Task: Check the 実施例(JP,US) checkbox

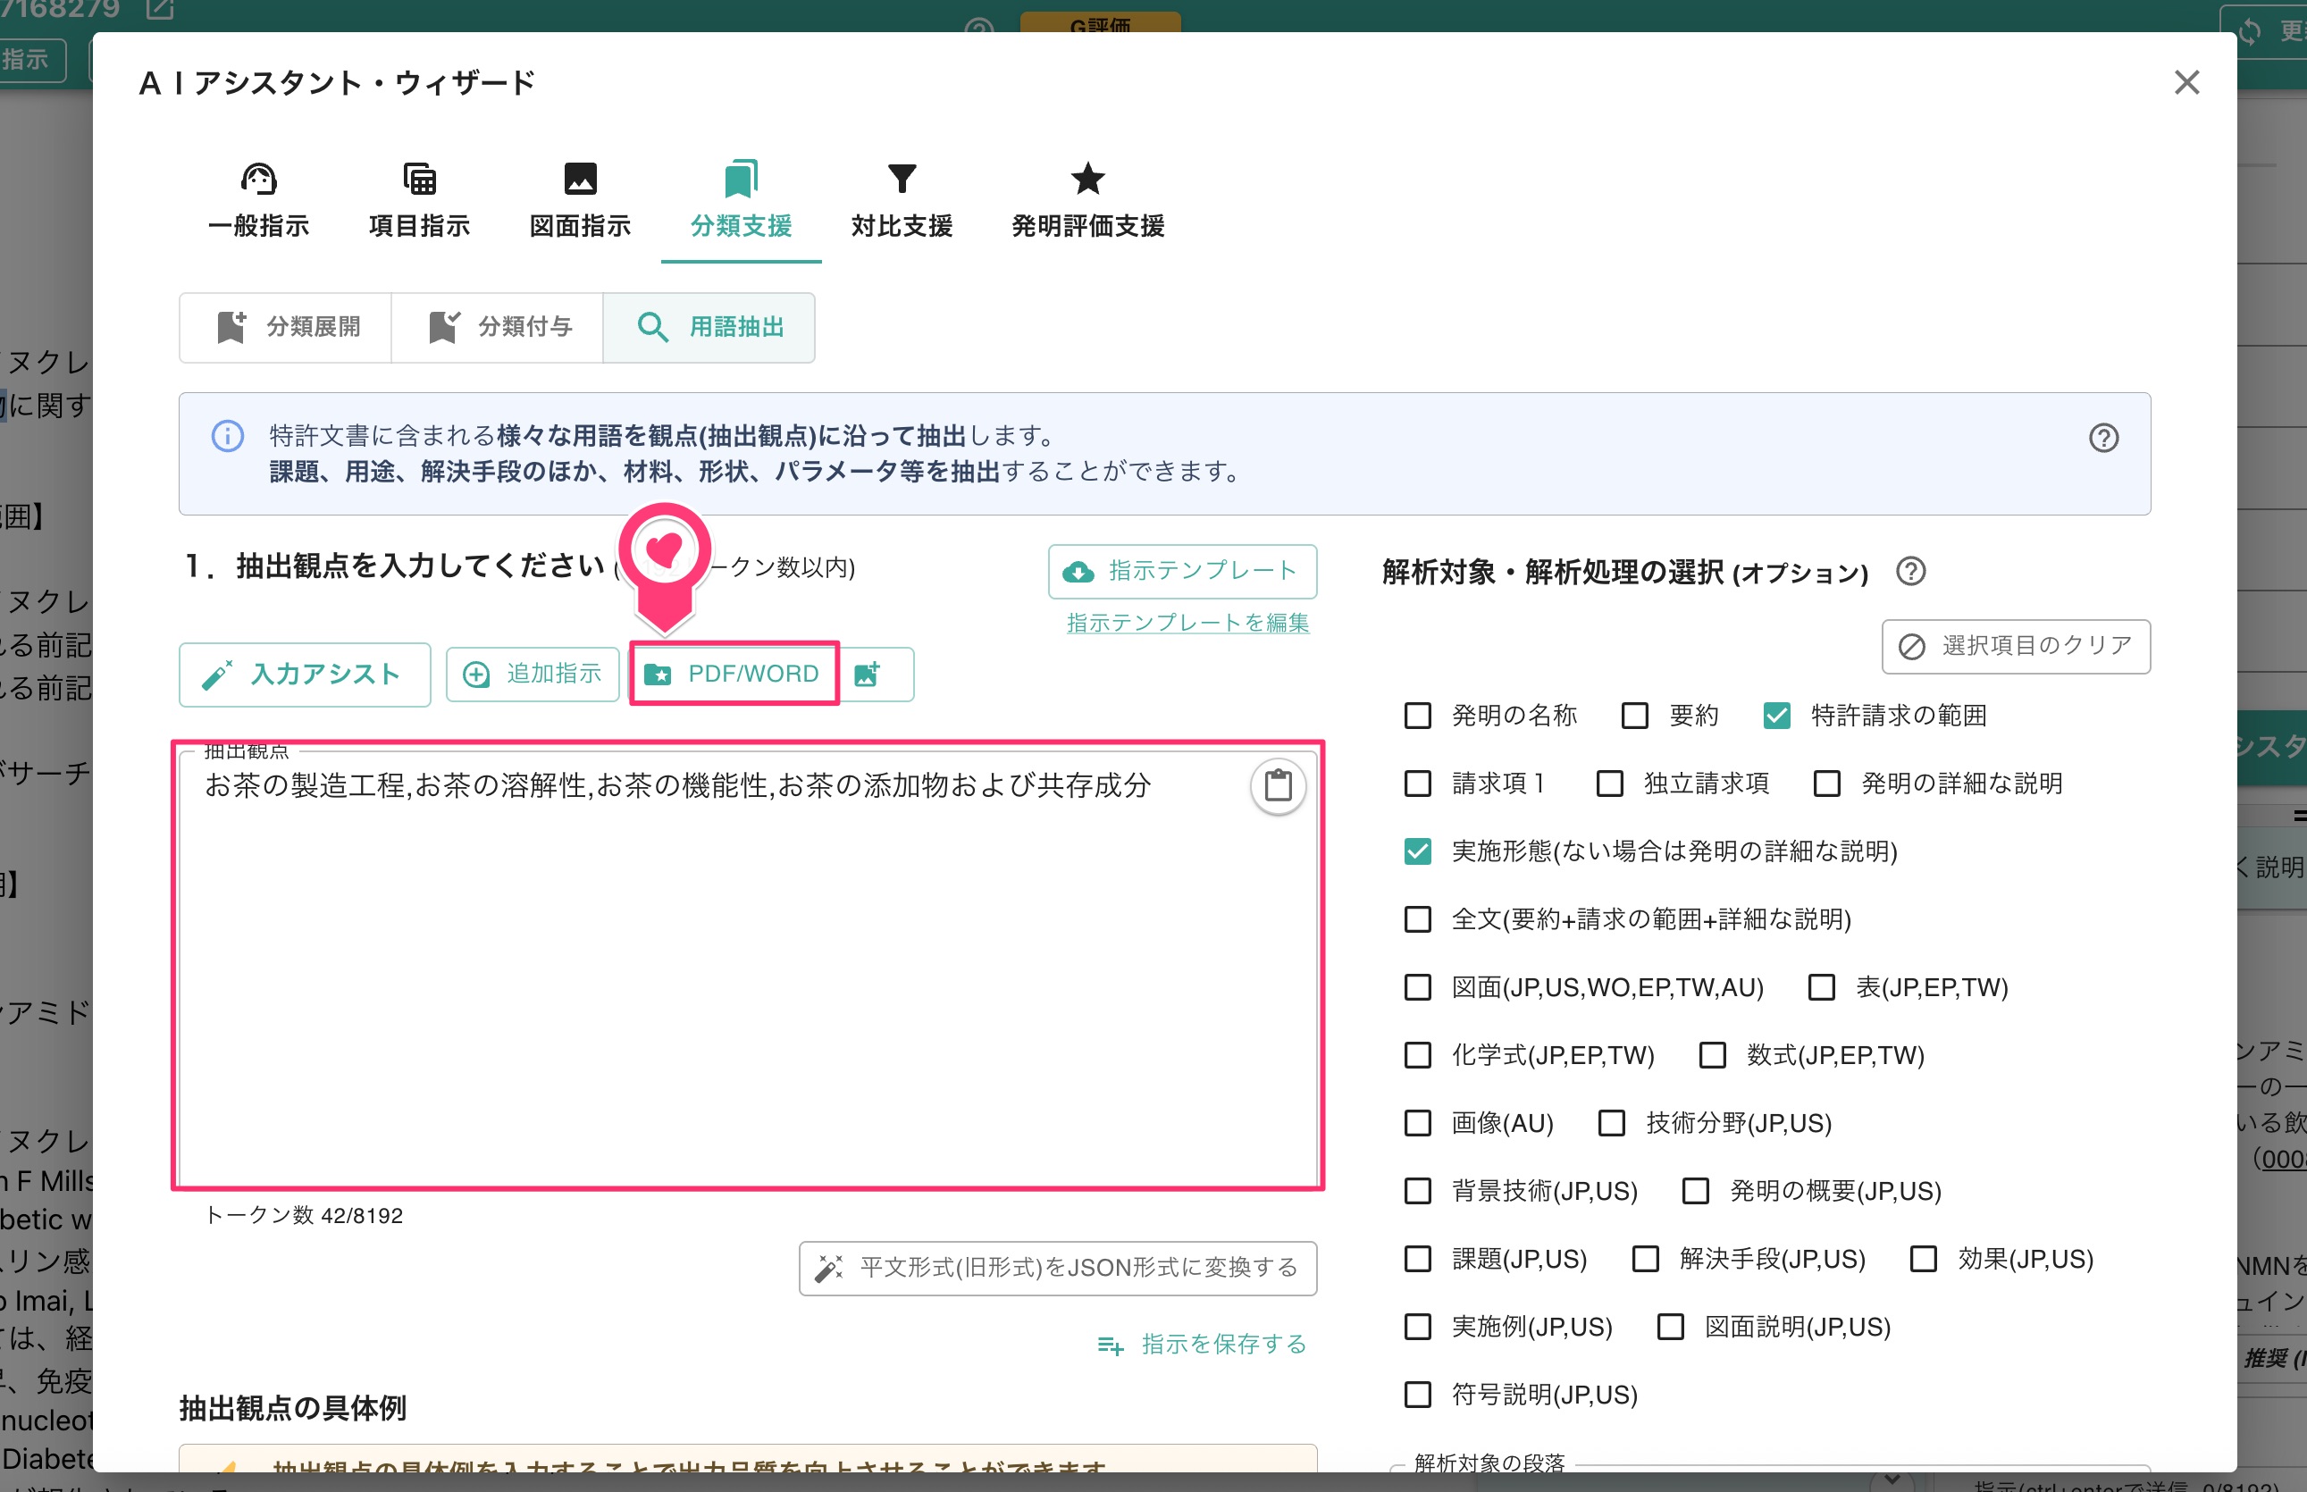Action: pyautogui.click(x=1418, y=1327)
